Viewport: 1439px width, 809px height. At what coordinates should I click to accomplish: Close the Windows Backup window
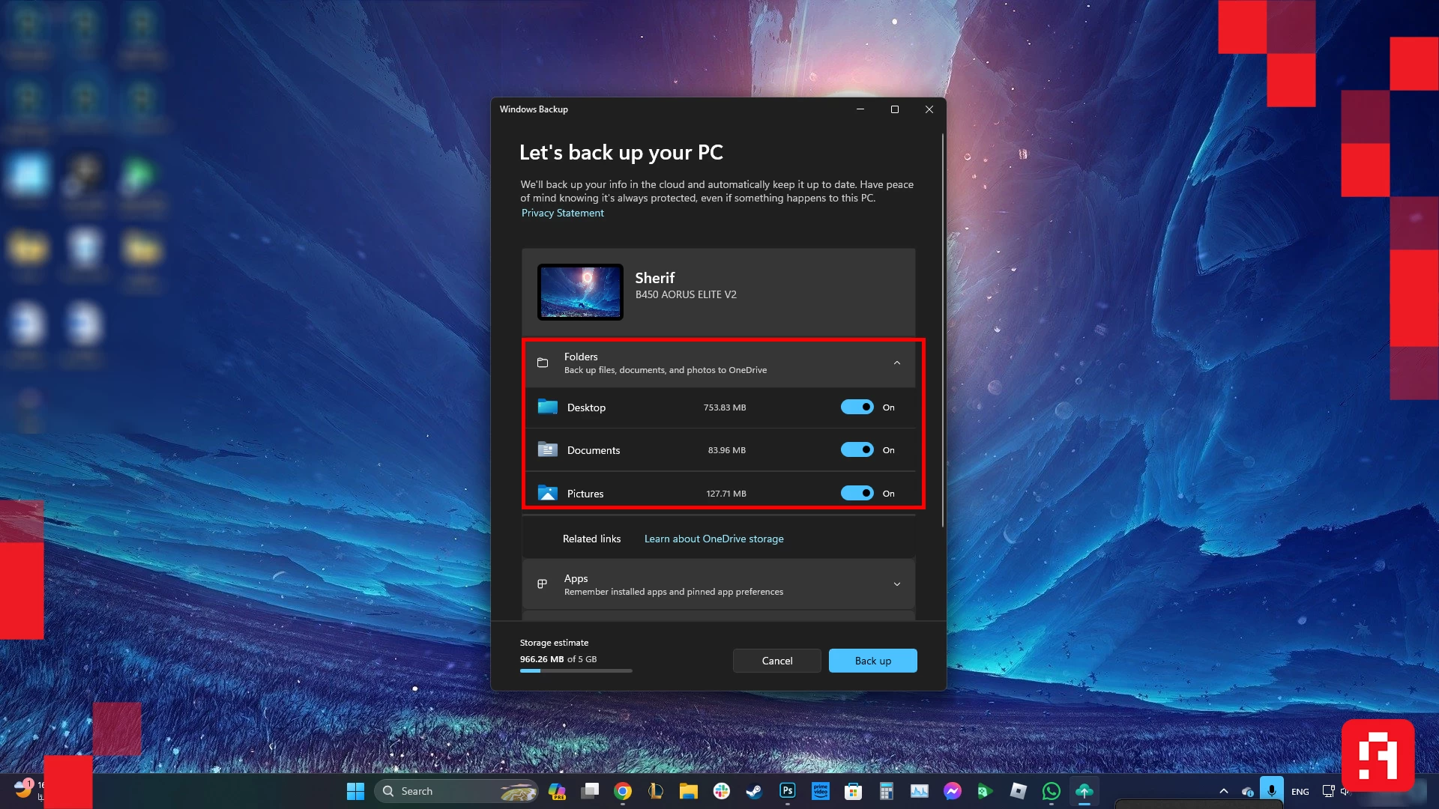pyautogui.click(x=929, y=109)
